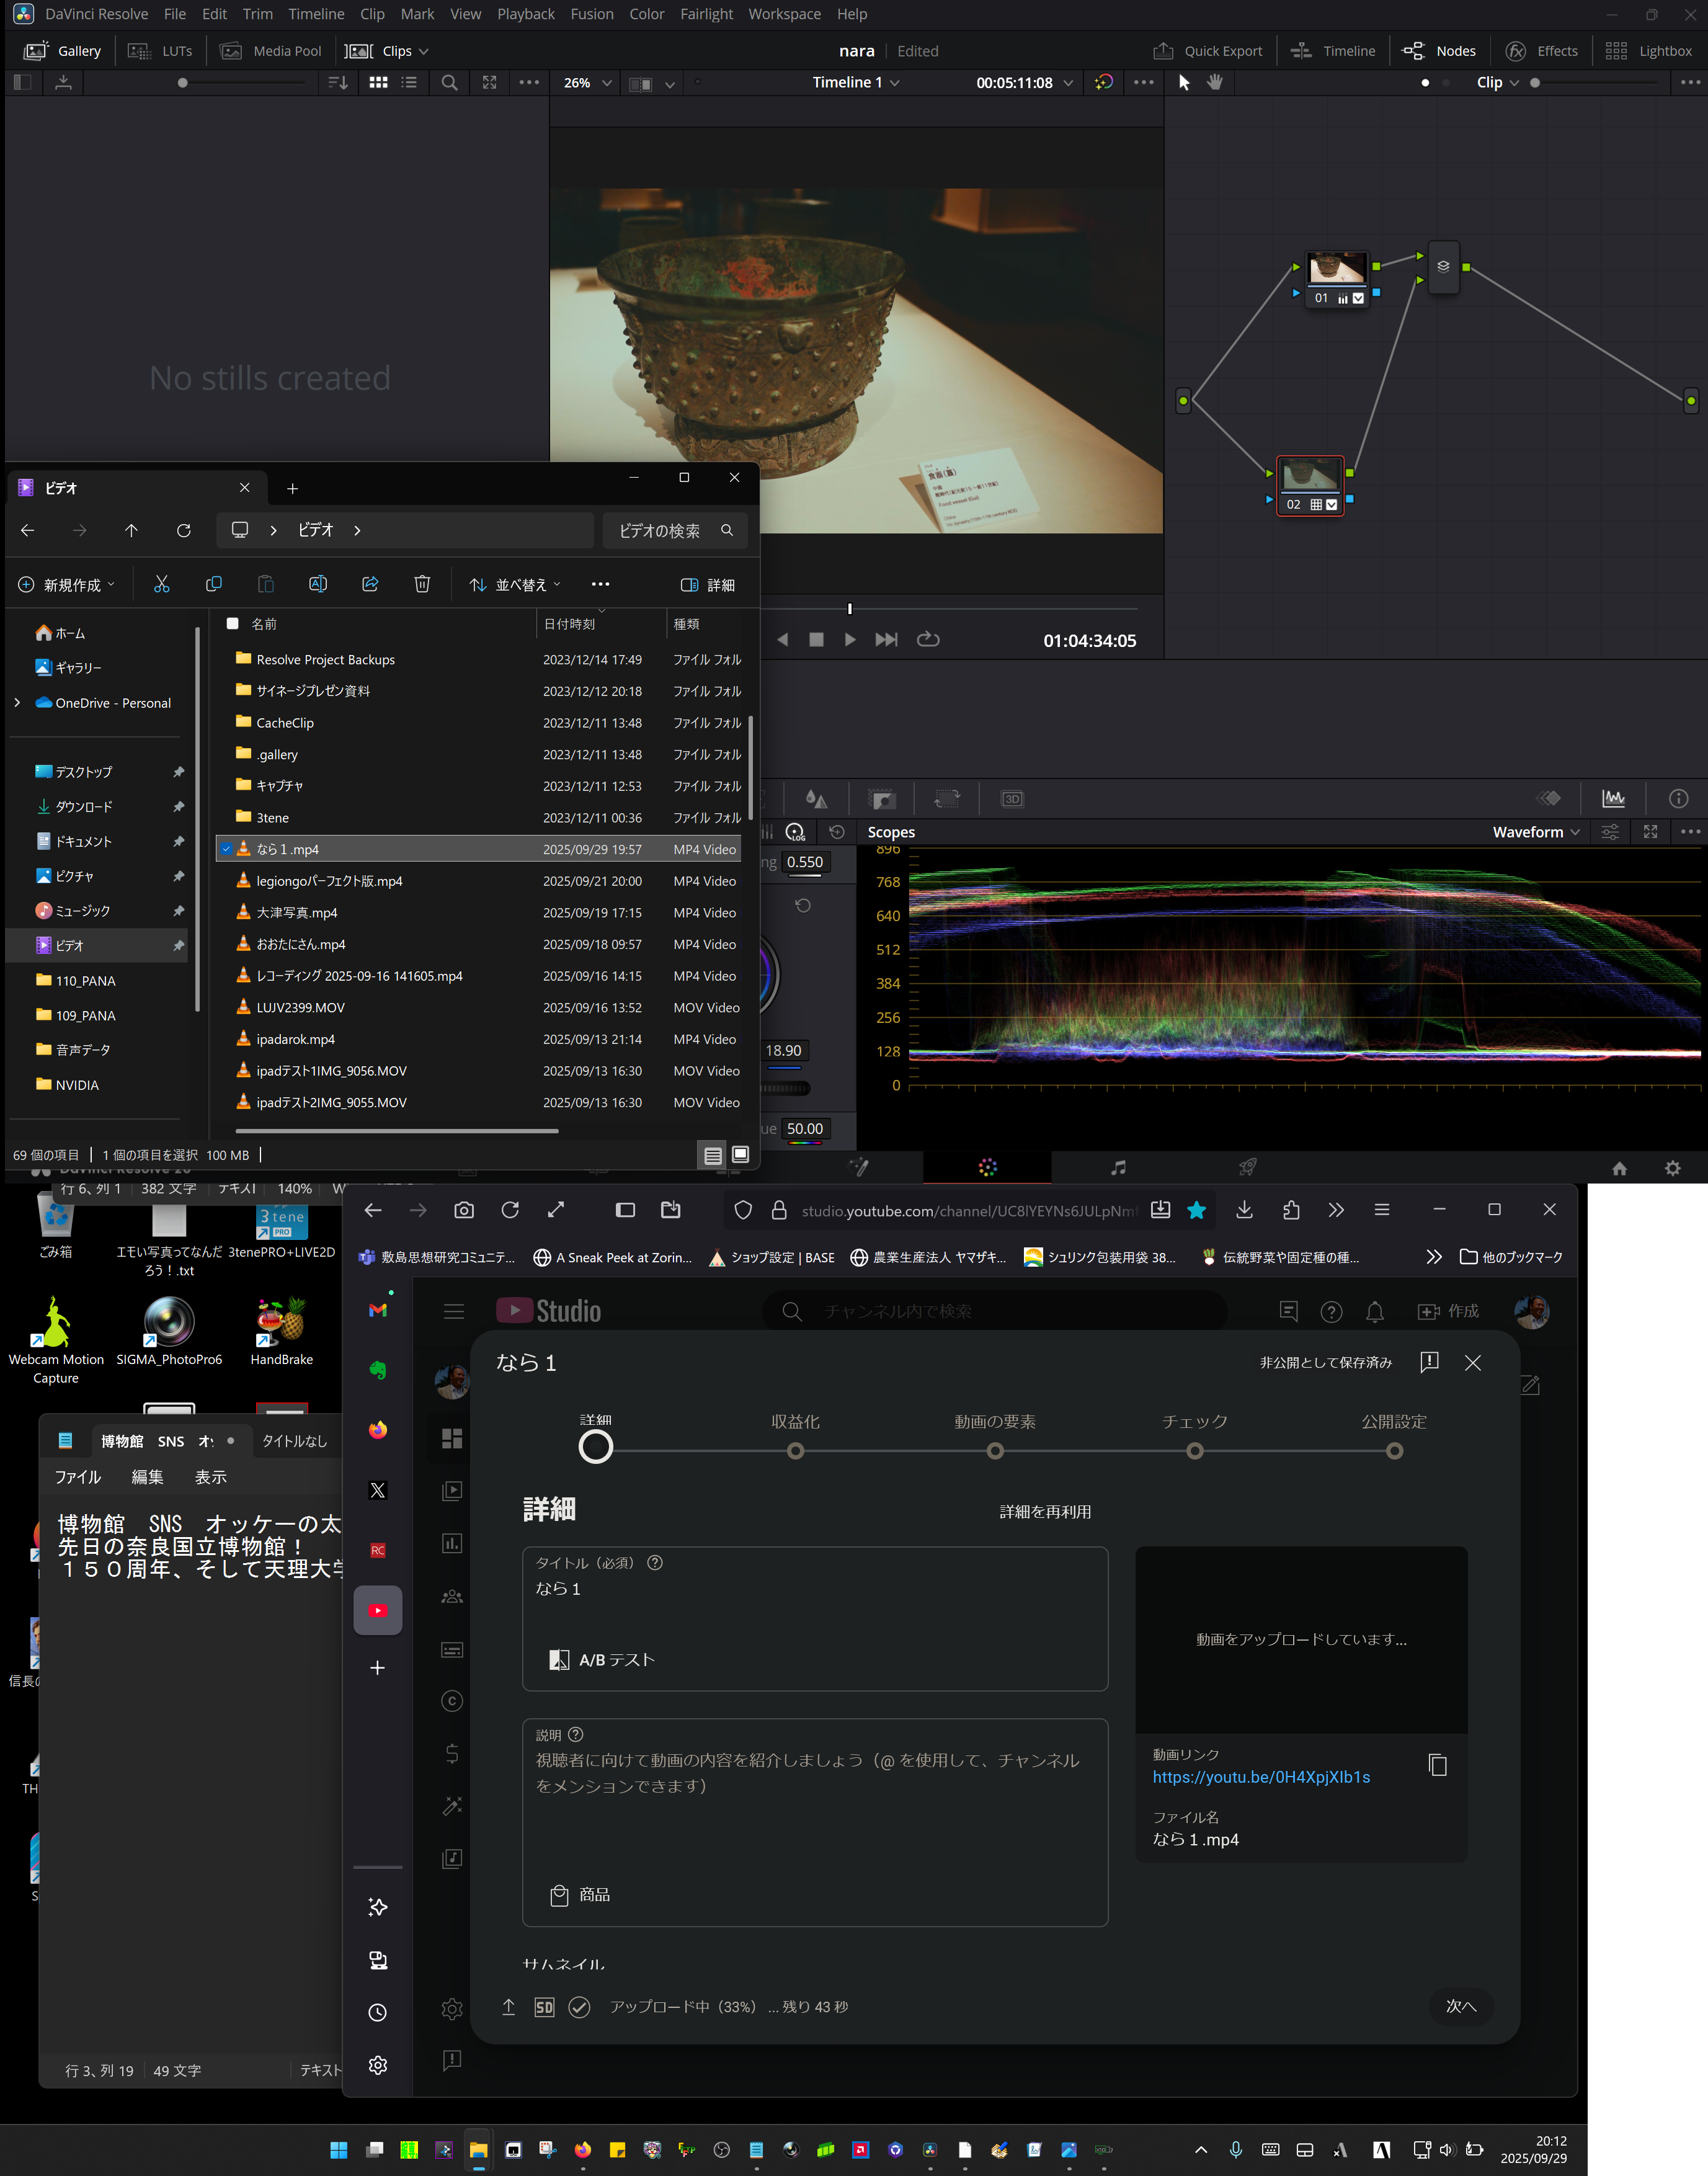Open YouTube Studio notifications bell
The height and width of the screenshot is (2176, 1708).
click(x=1375, y=1312)
